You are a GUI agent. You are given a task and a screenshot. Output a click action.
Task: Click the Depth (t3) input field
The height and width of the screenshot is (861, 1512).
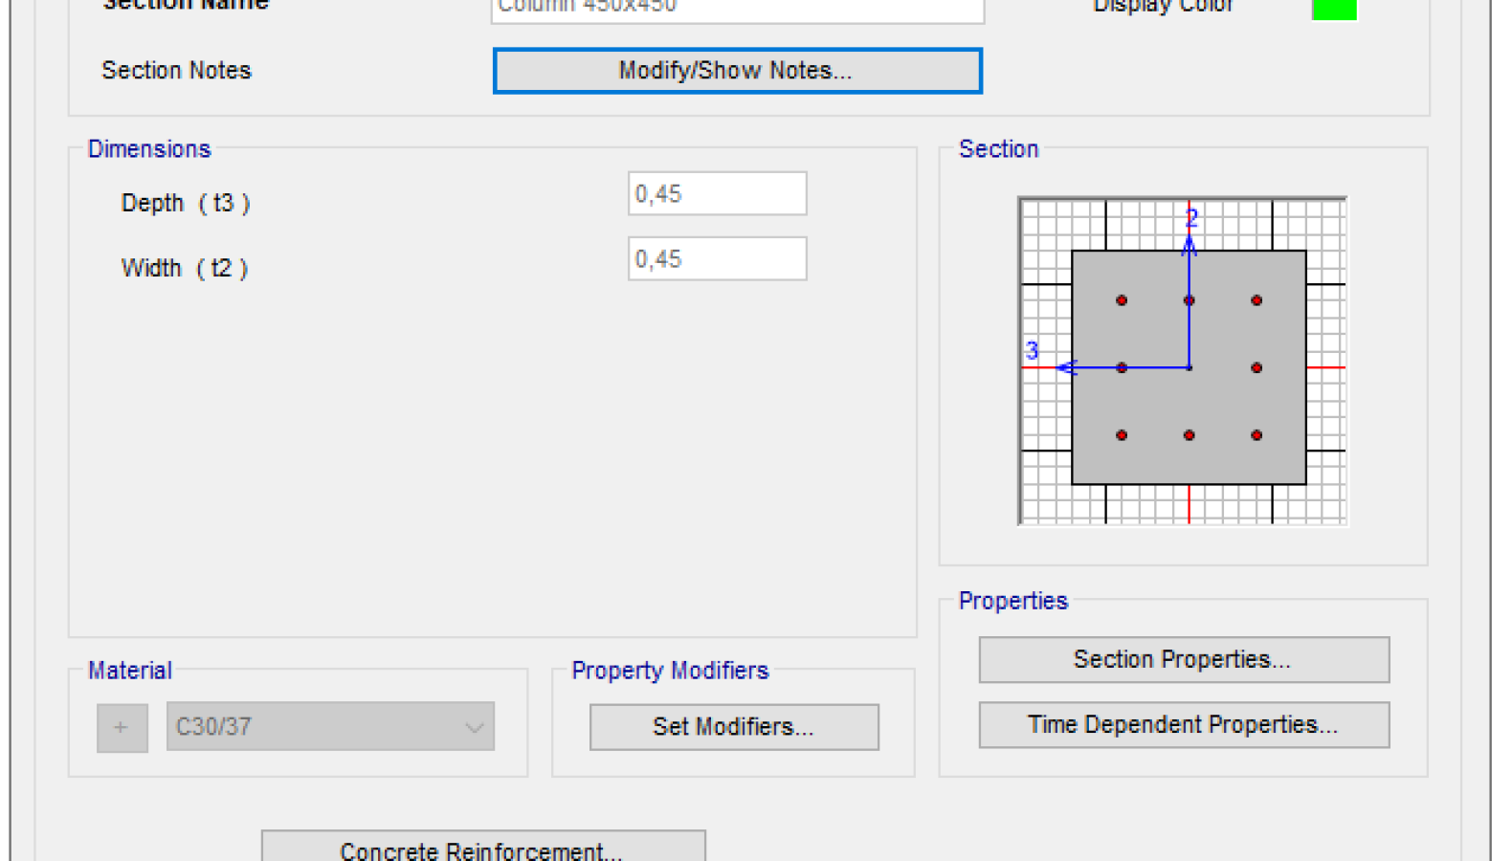[717, 194]
